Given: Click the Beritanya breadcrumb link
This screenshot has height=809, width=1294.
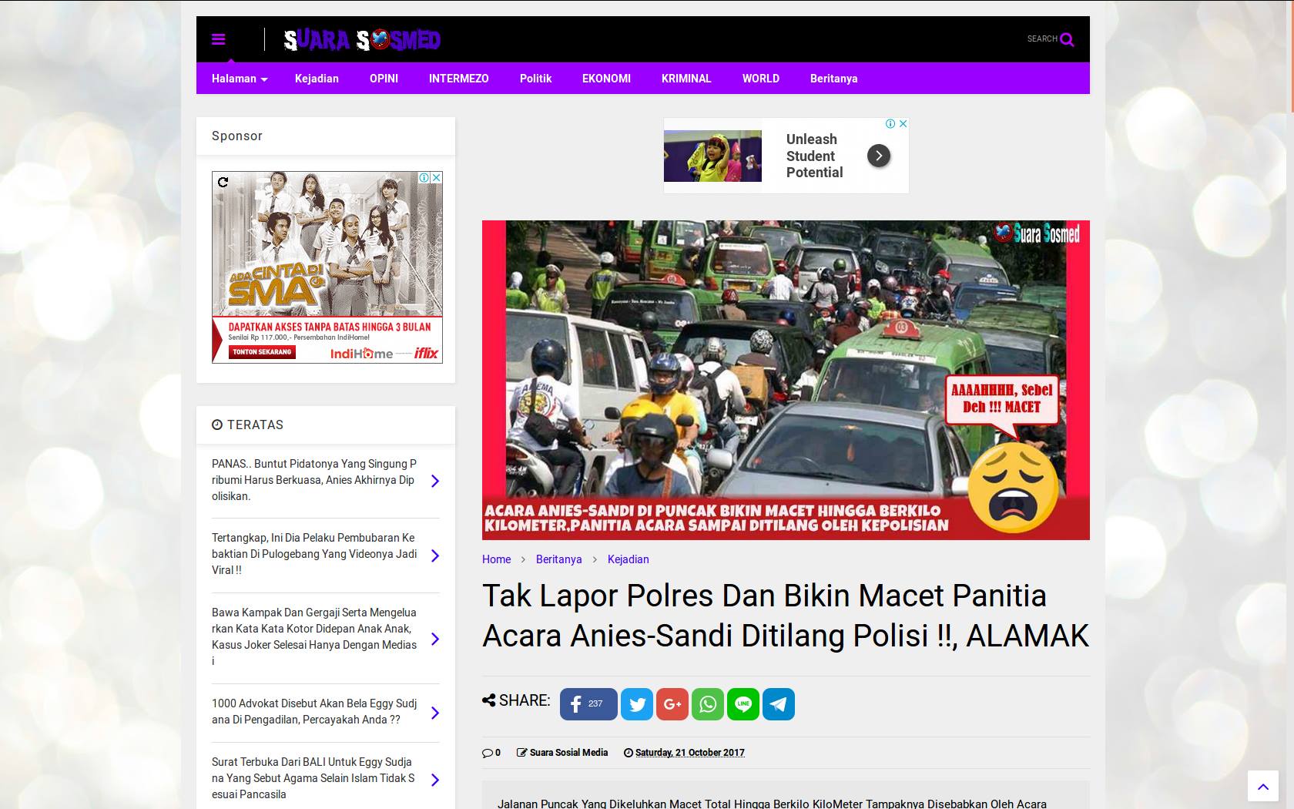Looking at the screenshot, I should 558,559.
